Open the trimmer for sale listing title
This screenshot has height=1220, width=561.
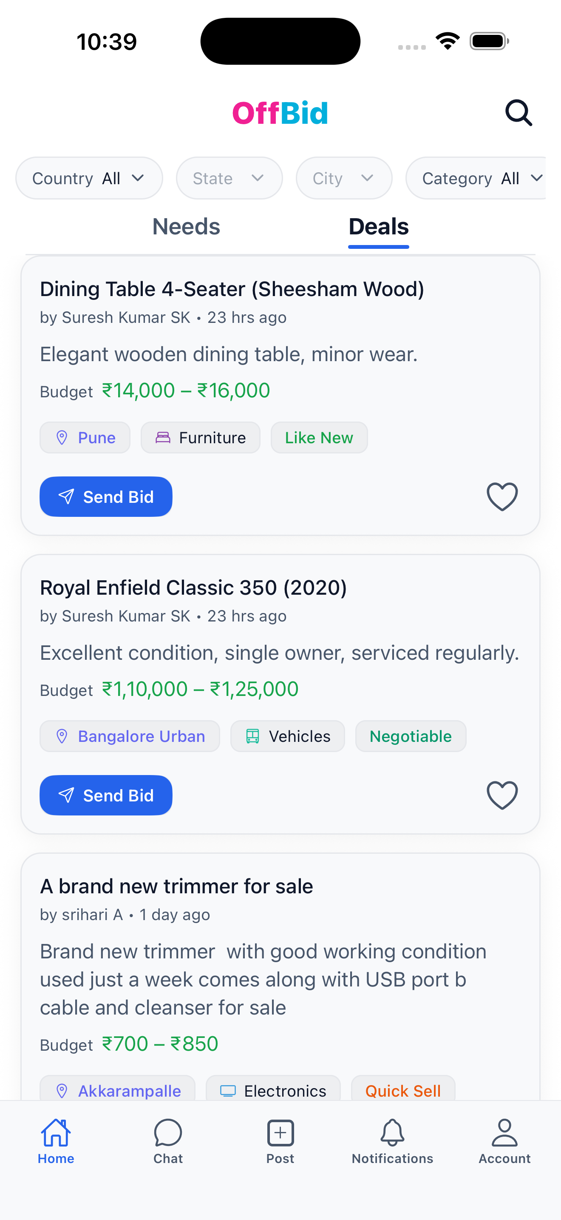point(176,886)
